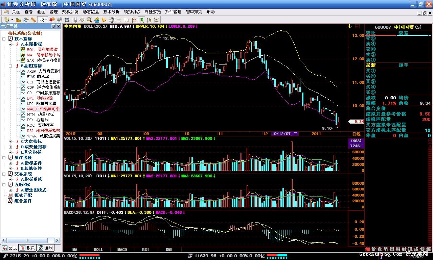Screen dimensions: 433x260
Task: Click the rightmost trend chart toolbar icon
Action: (156, 20)
